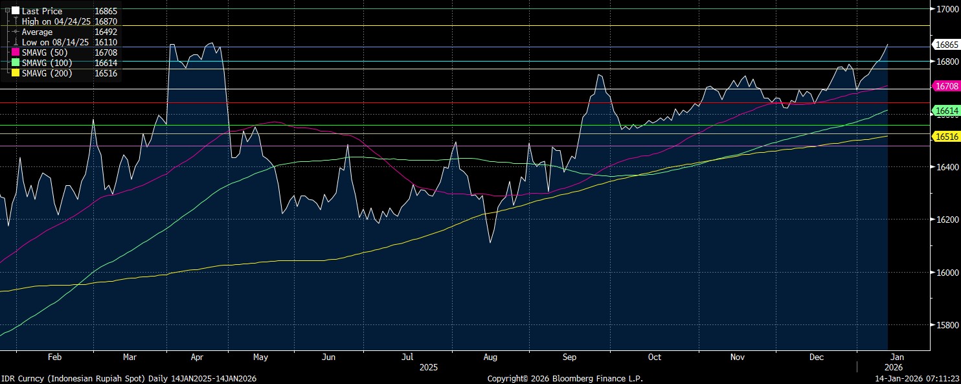This screenshot has height=384, width=961.
Task: Click the yellow 16516 axis price tag
Action: point(946,136)
